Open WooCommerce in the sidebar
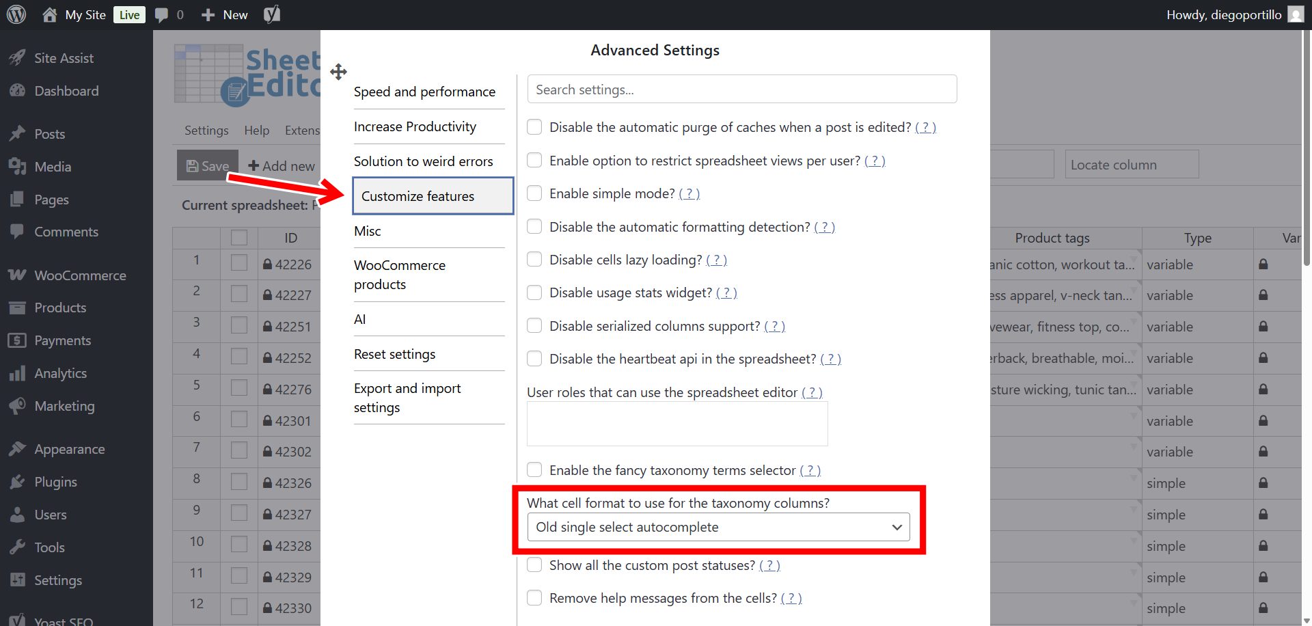1312x626 pixels. pyautogui.click(x=79, y=275)
